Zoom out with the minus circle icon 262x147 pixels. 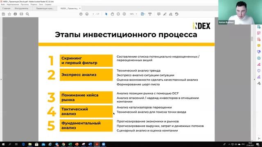(x=118, y=14)
